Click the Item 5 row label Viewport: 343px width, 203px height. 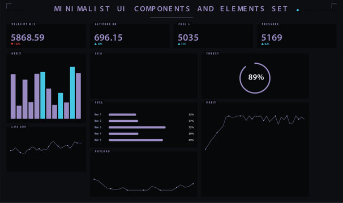pyautogui.click(x=98, y=140)
